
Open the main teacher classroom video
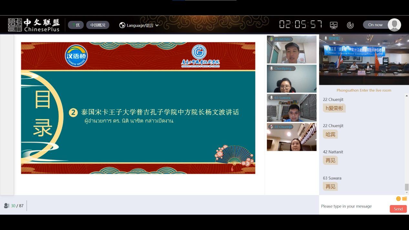click(364, 60)
